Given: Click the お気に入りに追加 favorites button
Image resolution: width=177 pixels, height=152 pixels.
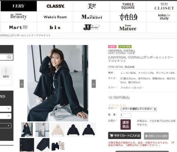Looking at the screenshot, I should (156, 136).
